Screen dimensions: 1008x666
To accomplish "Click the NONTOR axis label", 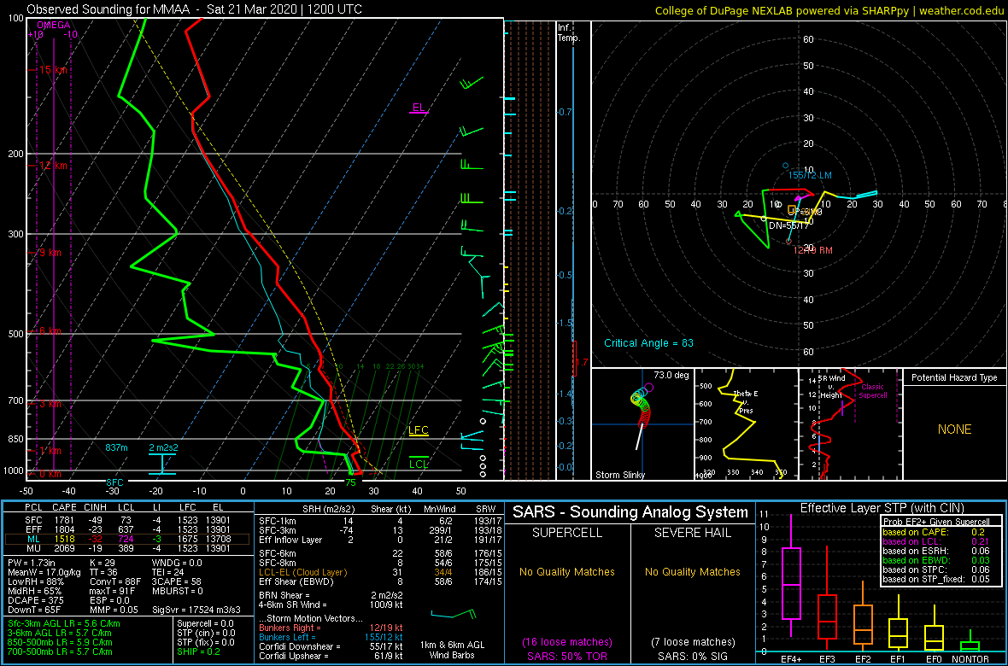I will (x=970, y=658).
